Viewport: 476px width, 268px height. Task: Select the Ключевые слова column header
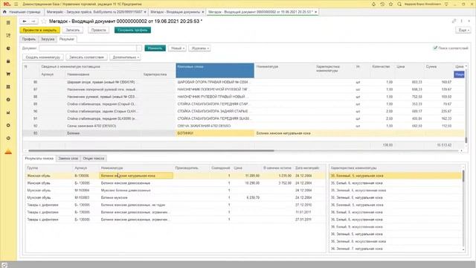[215, 70]
